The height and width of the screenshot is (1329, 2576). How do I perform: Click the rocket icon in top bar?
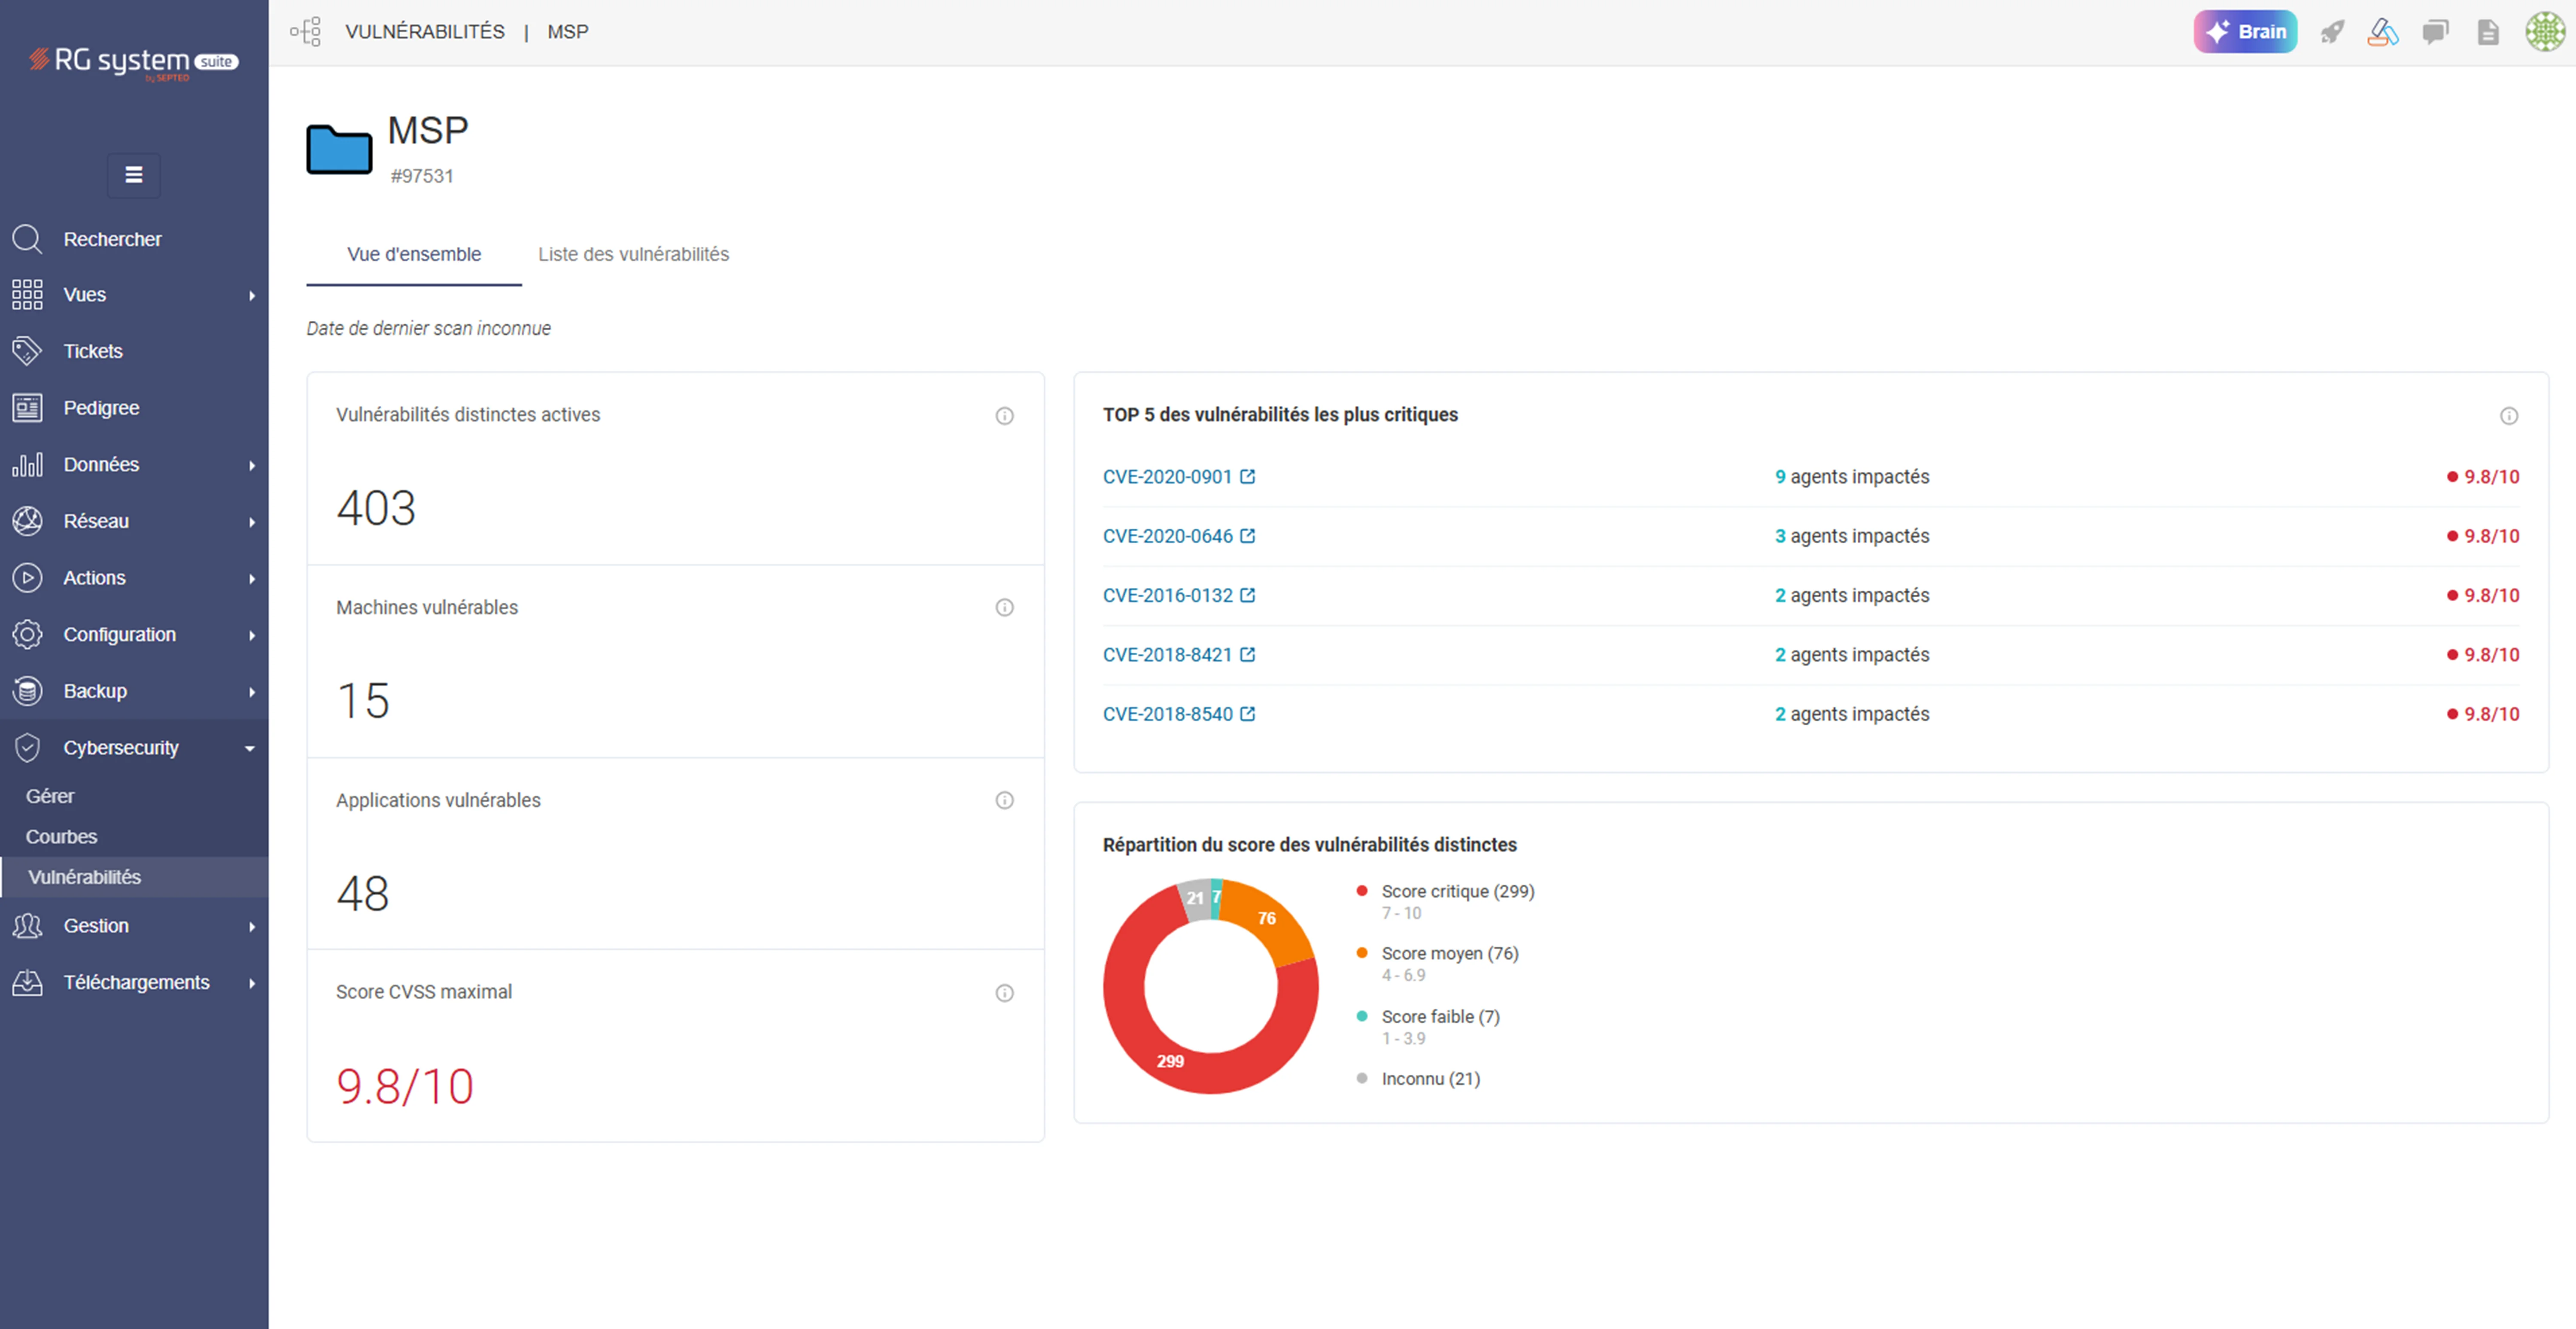2332,32
